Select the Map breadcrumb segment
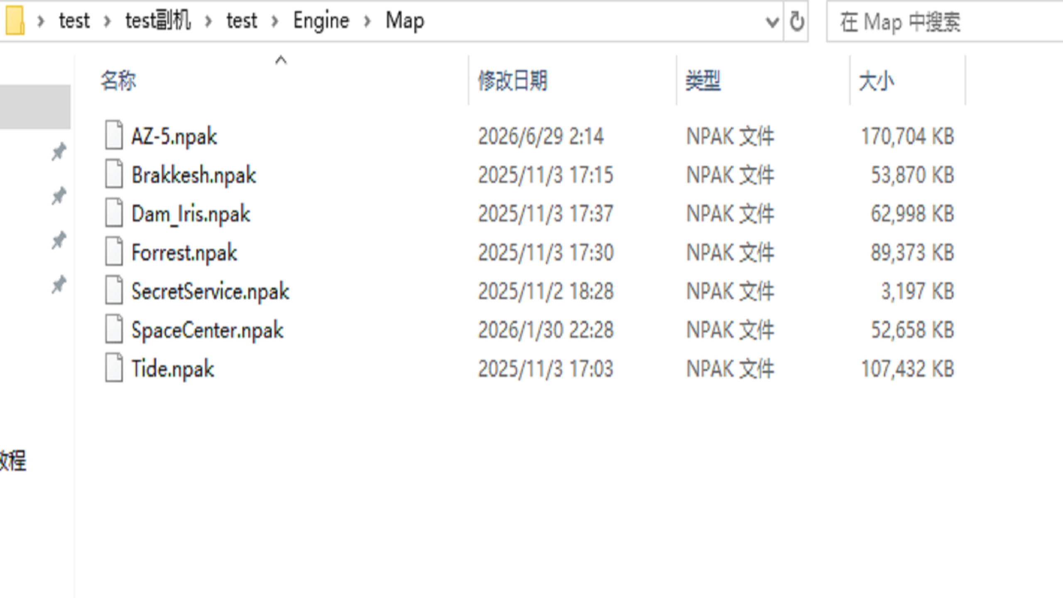The width and height of the screenshot is (1063, 598). (405, 21)
